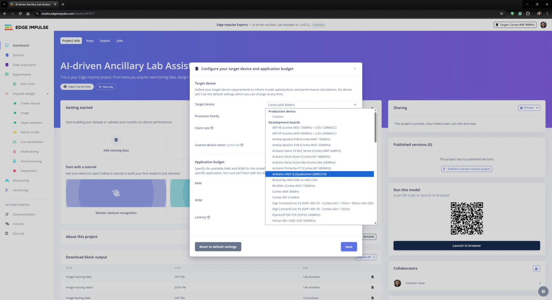Open Versioning section

click(20, 190)
